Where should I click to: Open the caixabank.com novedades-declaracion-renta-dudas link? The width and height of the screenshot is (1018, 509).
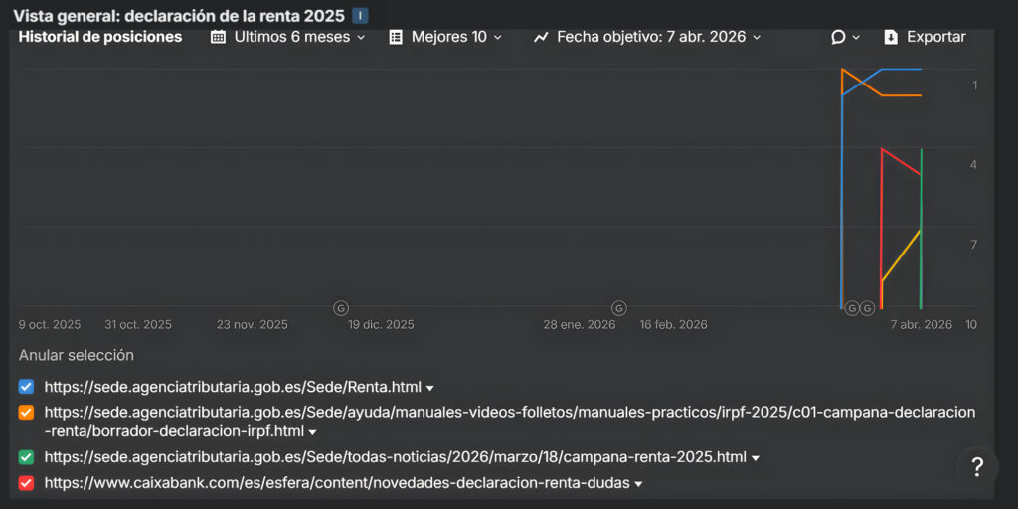coord(337,483)
